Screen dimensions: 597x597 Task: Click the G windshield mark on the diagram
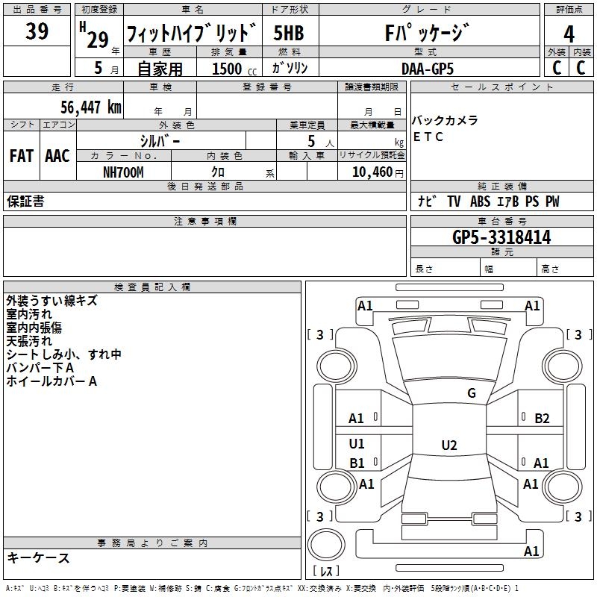[472, 393]
